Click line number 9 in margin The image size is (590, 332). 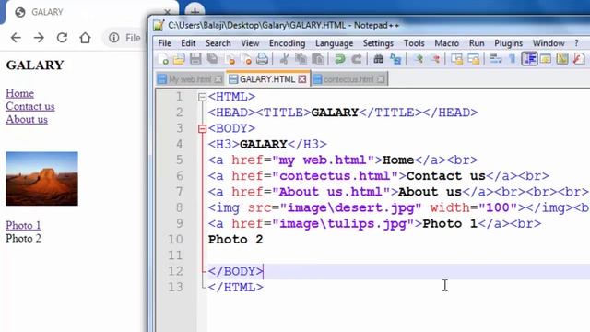tap(180, 223)
